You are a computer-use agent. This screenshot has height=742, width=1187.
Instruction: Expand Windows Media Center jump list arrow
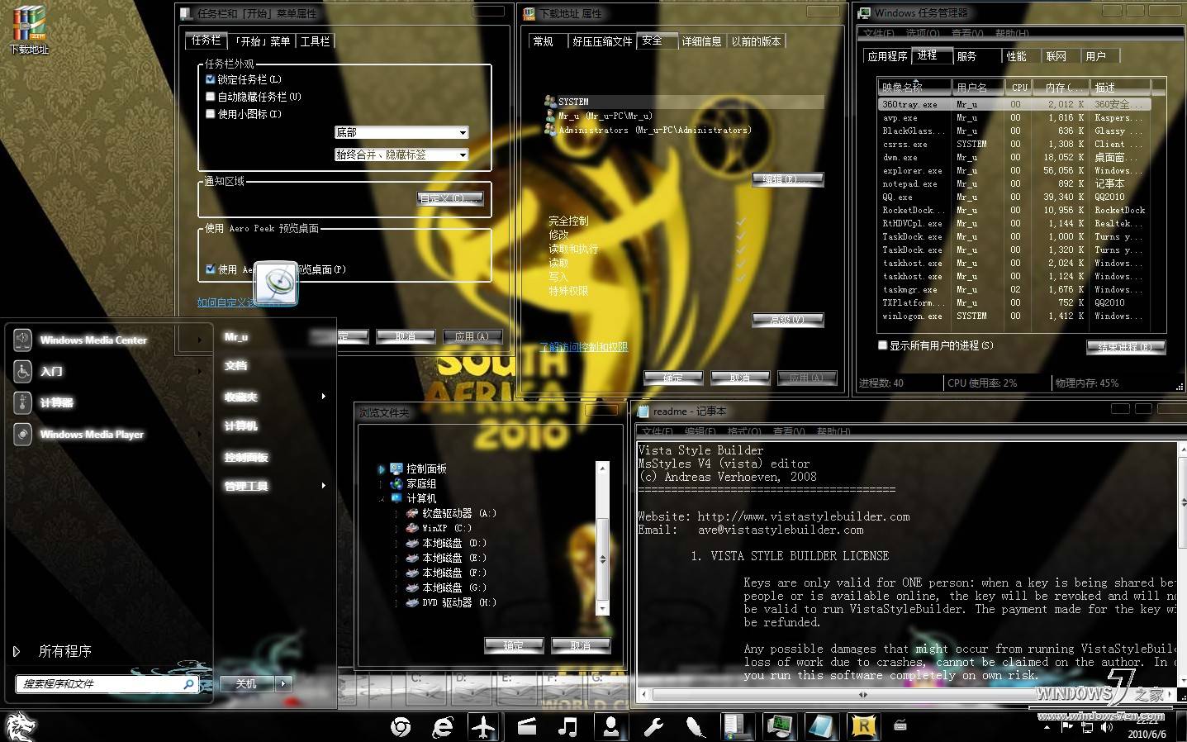point(199,340)
